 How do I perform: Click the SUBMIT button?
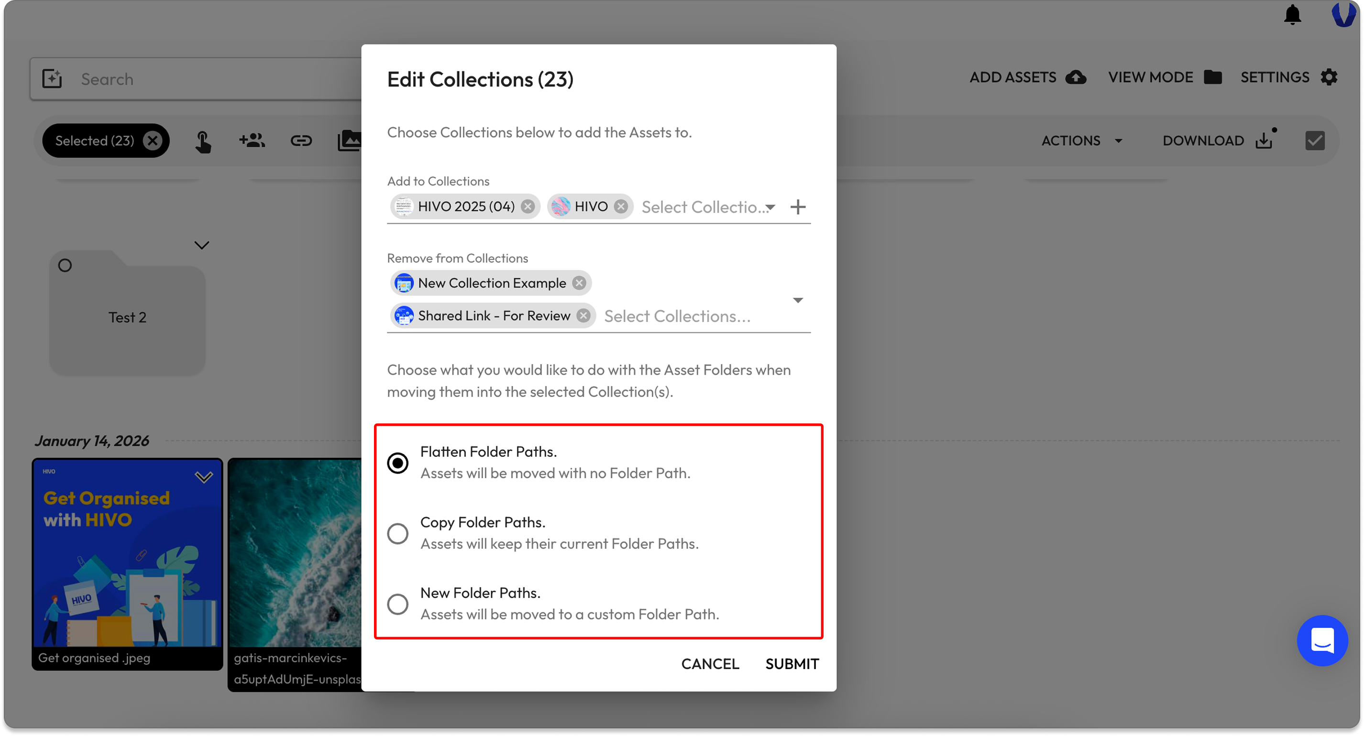tap(792, 663)
